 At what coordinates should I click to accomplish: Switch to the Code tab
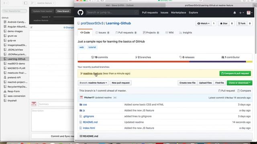(x=85, y=33)
